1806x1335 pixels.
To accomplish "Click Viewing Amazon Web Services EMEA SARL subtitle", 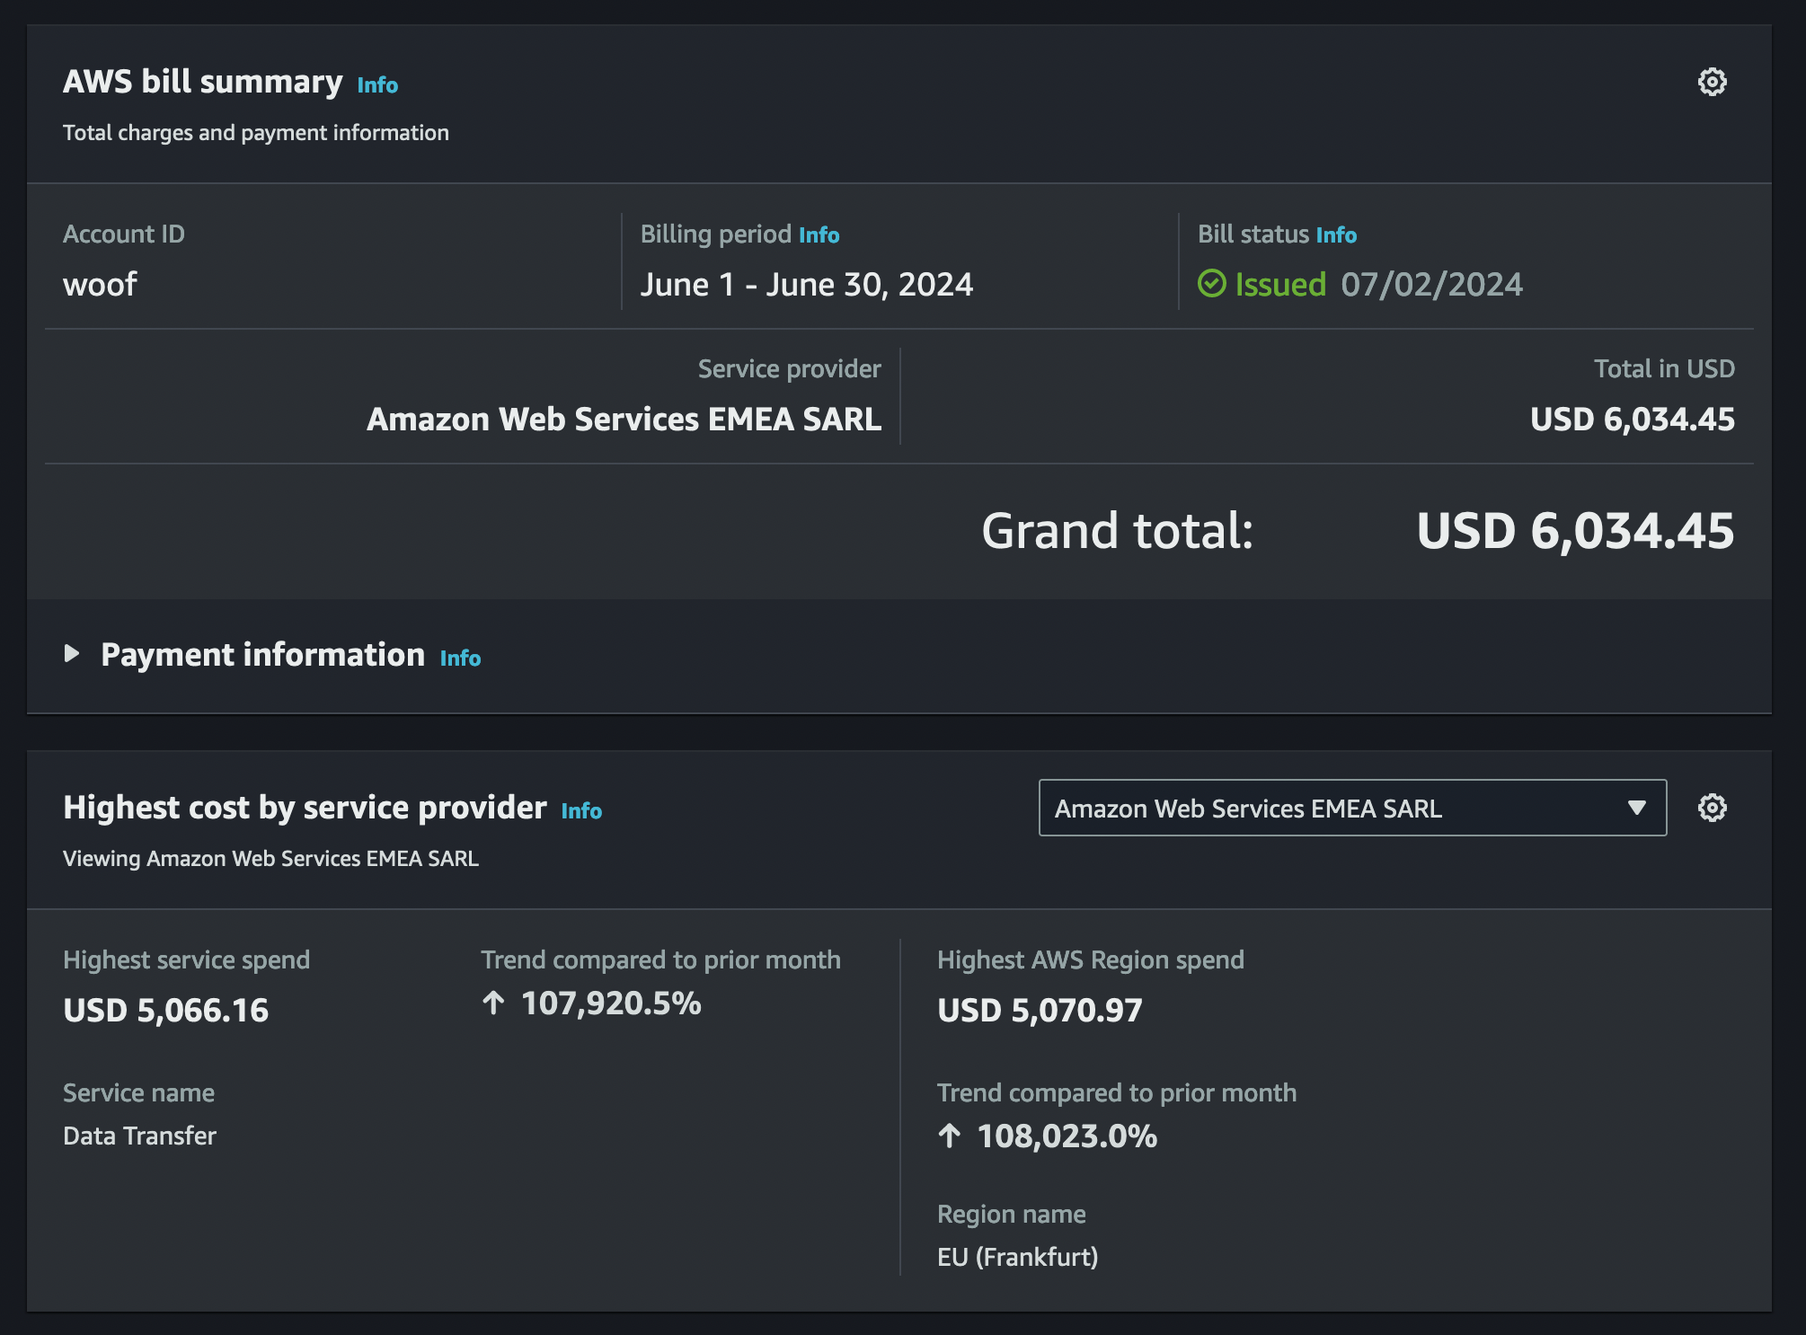I will point(270,859).
